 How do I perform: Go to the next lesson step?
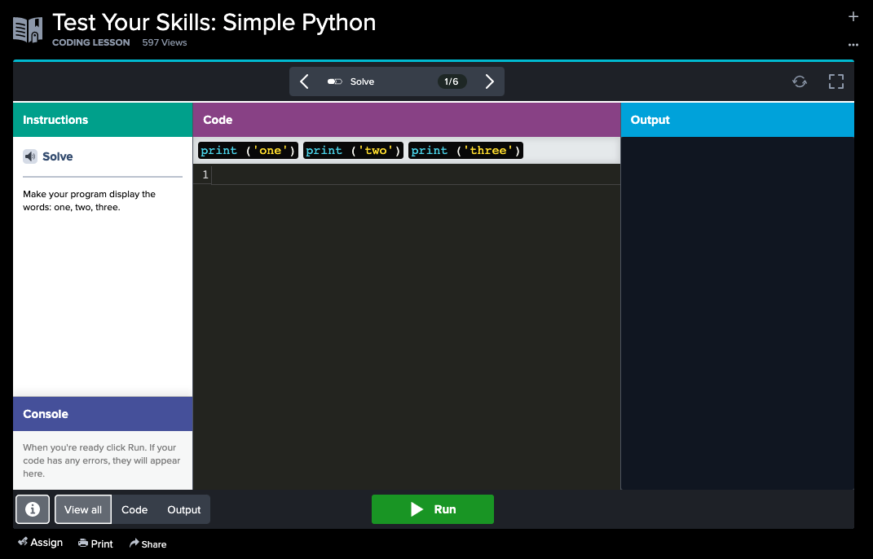[489, 81]
